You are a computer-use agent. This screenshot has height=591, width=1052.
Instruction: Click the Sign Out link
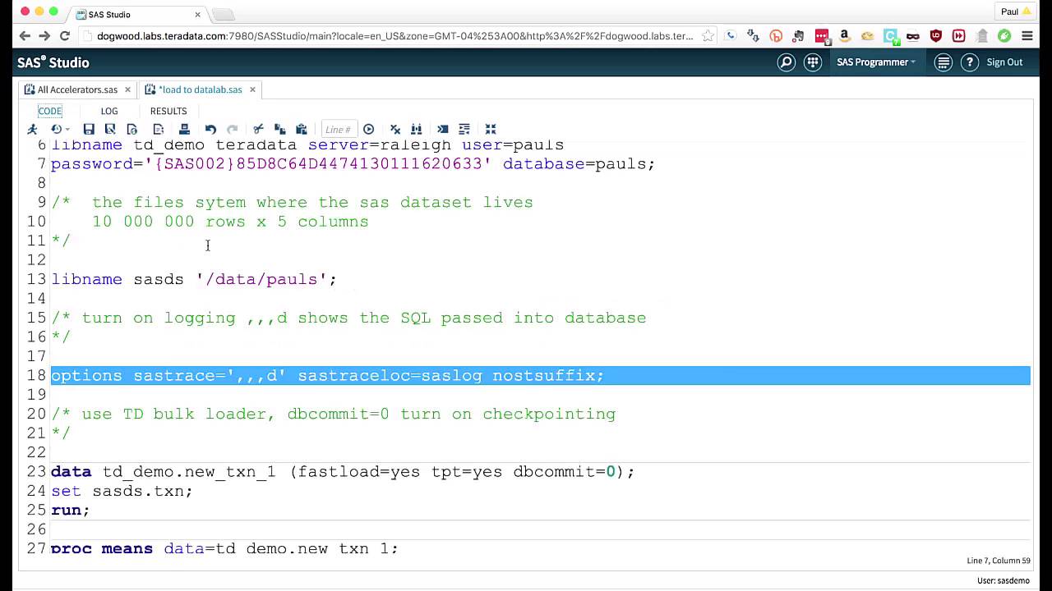click(1004, 62)
